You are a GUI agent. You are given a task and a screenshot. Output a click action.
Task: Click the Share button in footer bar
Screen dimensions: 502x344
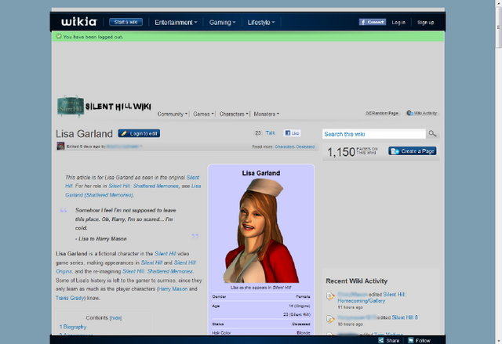[x=389, y=341]
